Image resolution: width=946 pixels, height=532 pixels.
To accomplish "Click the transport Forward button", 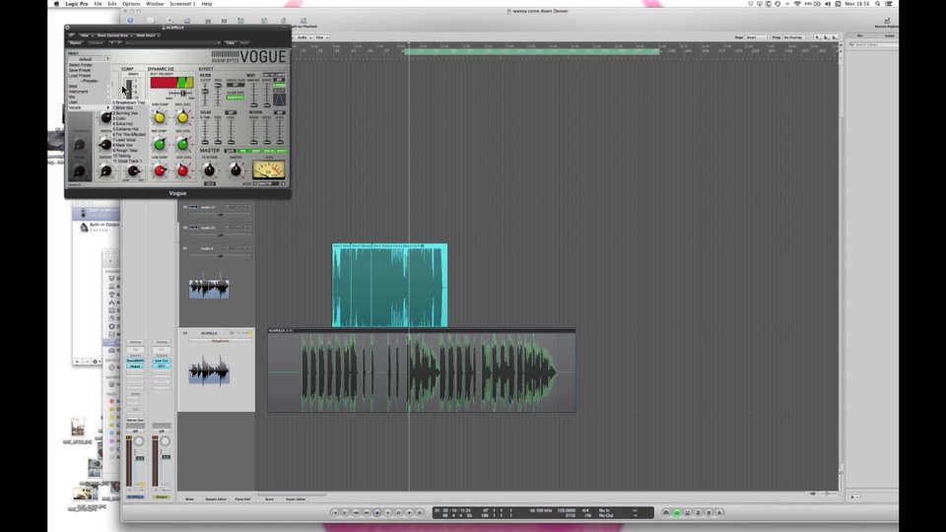I will (367, 512).
